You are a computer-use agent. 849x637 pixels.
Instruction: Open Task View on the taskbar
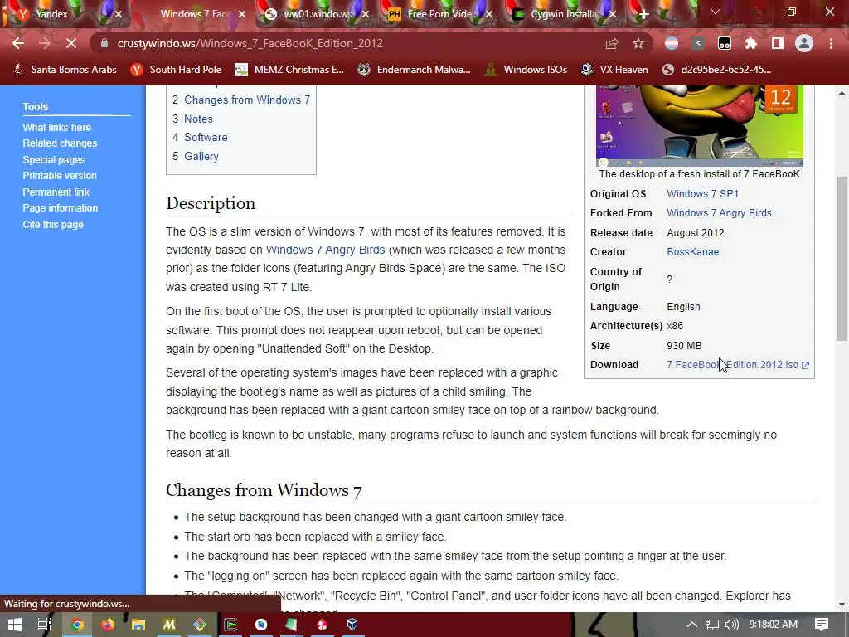point(45,625)
